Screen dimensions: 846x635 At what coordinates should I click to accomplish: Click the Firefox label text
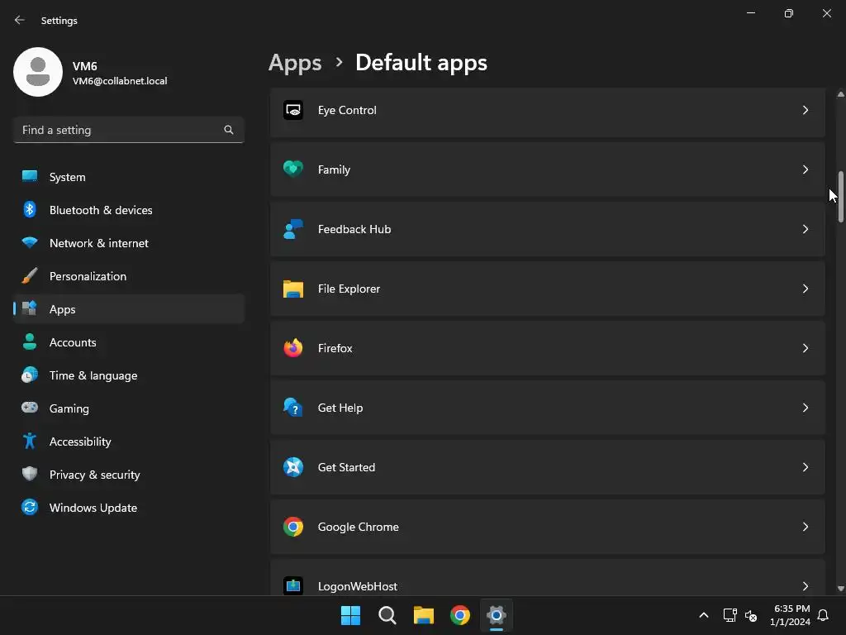click(335, 348)
